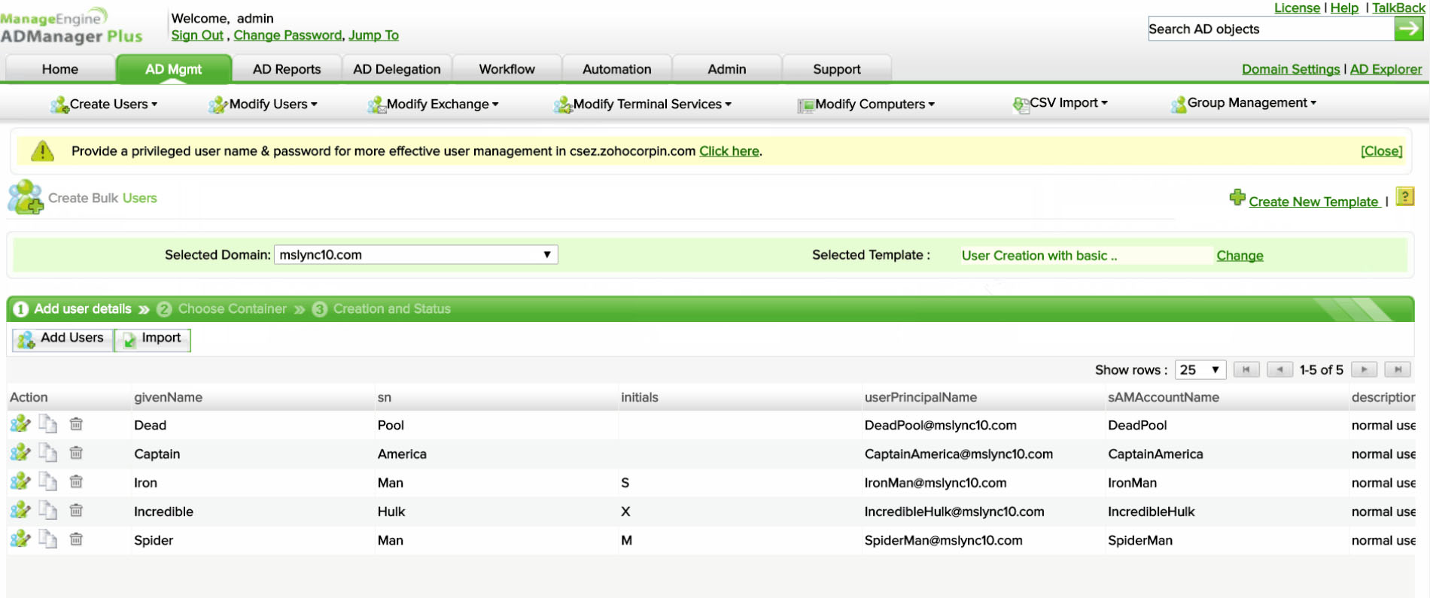Click the green search arrow icon
Screen dimensions: 1430x598
click(x=1408, y=29)
